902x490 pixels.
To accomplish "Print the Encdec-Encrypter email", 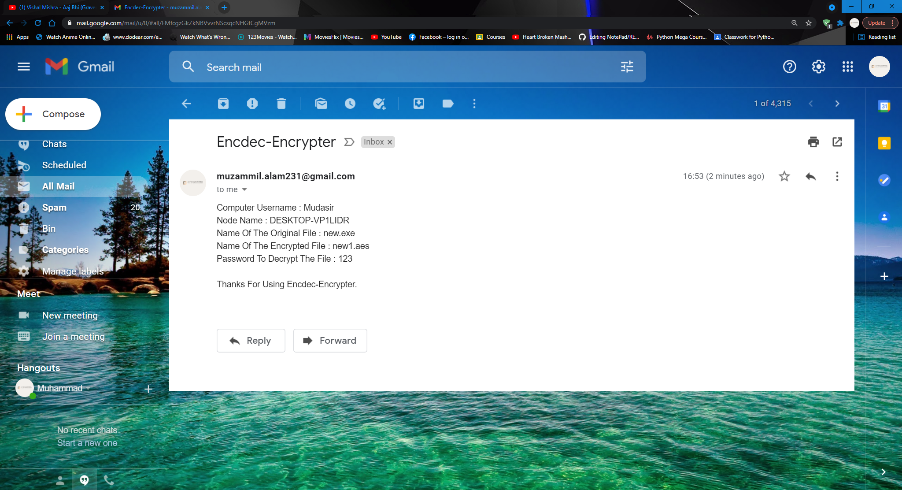I will tap(813, 142).
